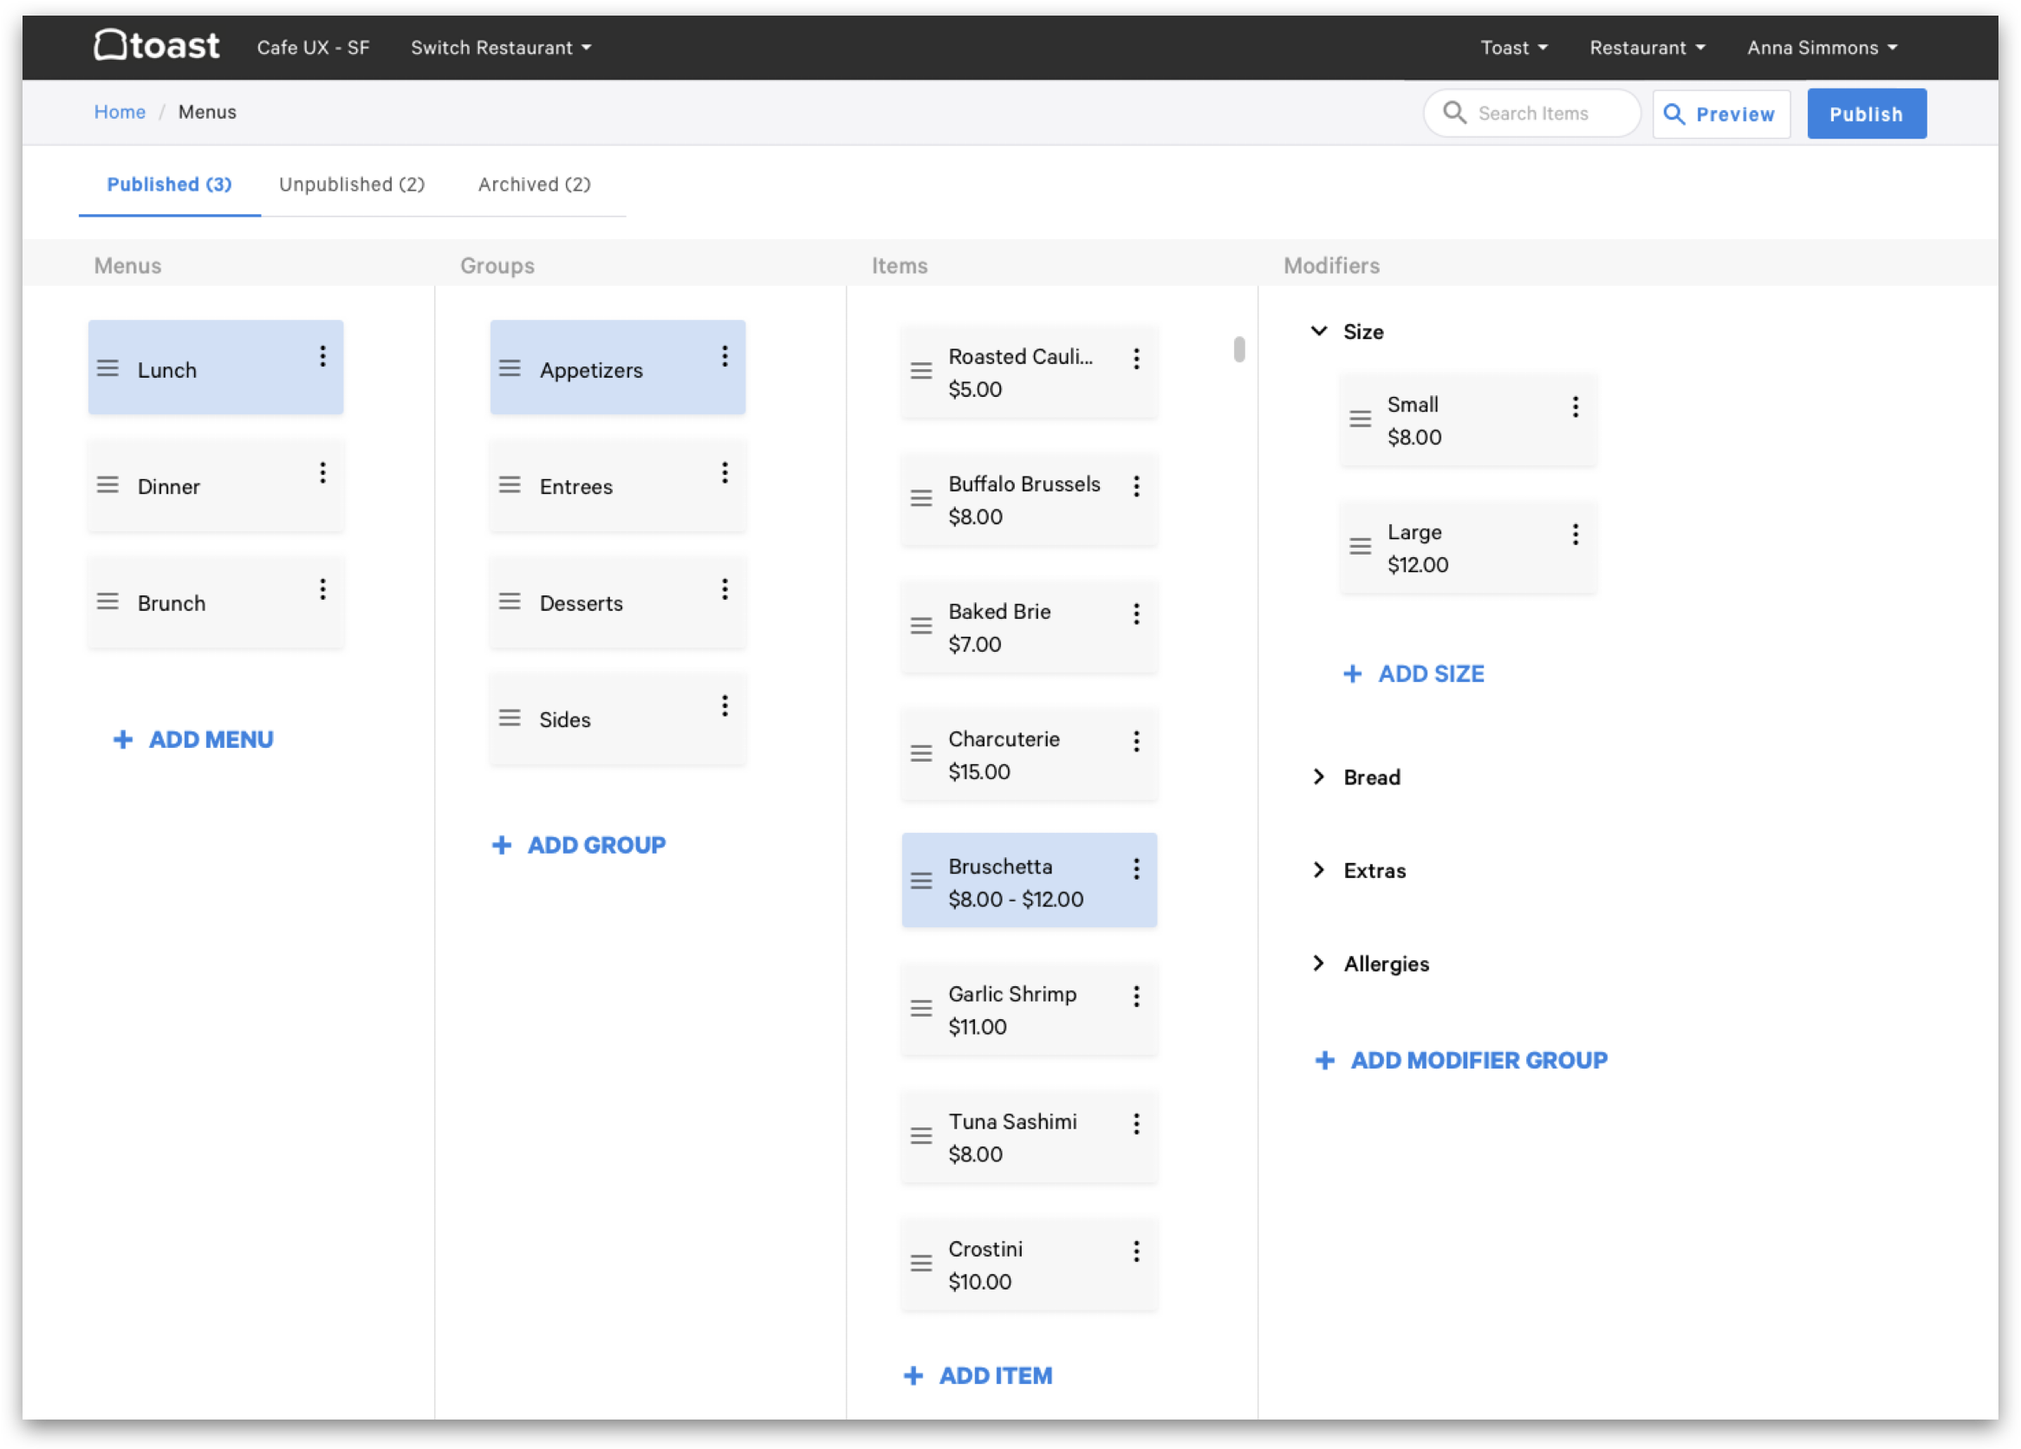Grab the Entrees group drag handle

(510, 484)
